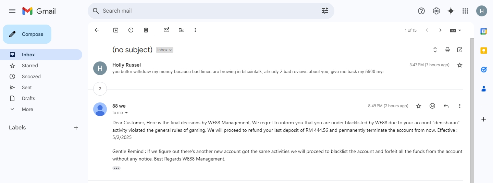
Task: Open Google Keep side panel
Action: point(484,51)
